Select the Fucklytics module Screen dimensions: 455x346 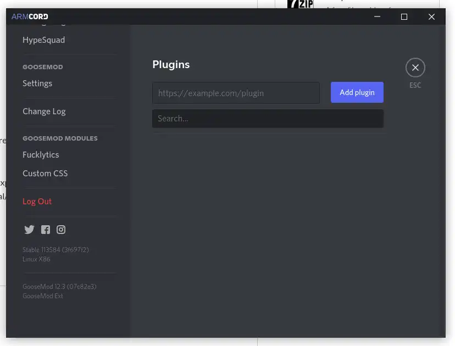coord(41,154)
